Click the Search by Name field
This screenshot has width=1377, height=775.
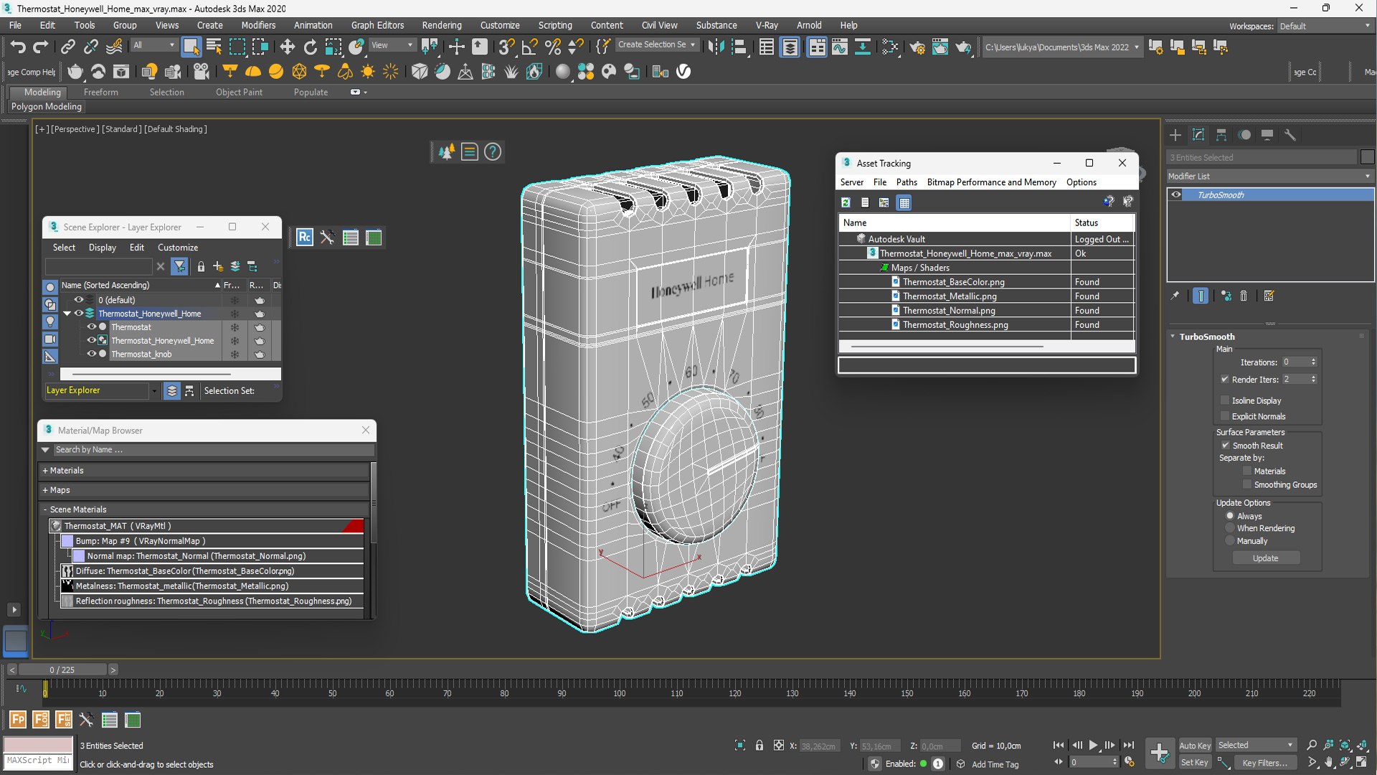213,450
